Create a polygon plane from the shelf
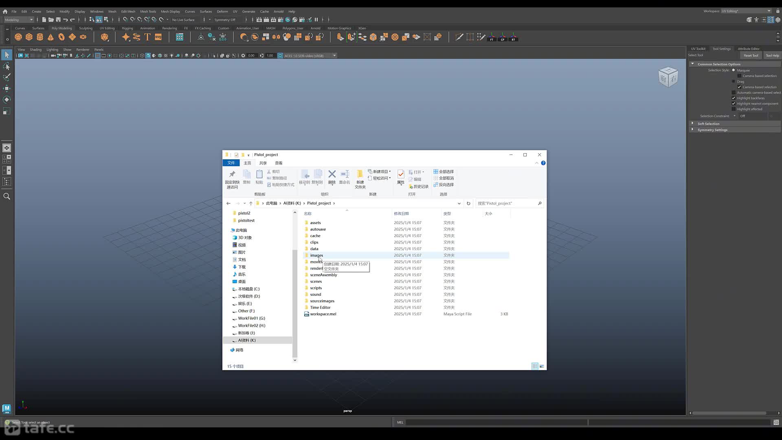782x440 pixels. click(x=72, y=37)
